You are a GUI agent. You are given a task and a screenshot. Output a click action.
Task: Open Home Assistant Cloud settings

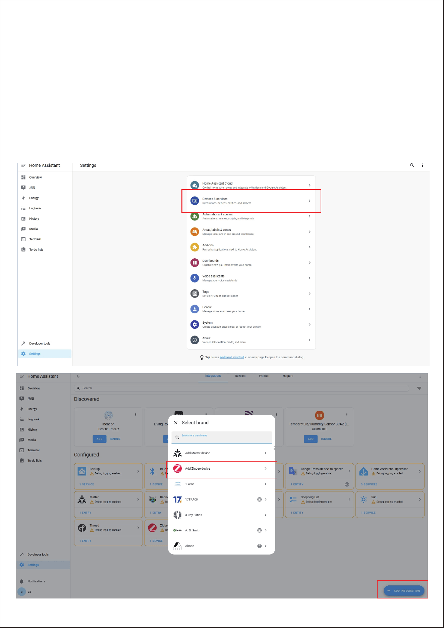pyautogui.click(x=251, y=185)
